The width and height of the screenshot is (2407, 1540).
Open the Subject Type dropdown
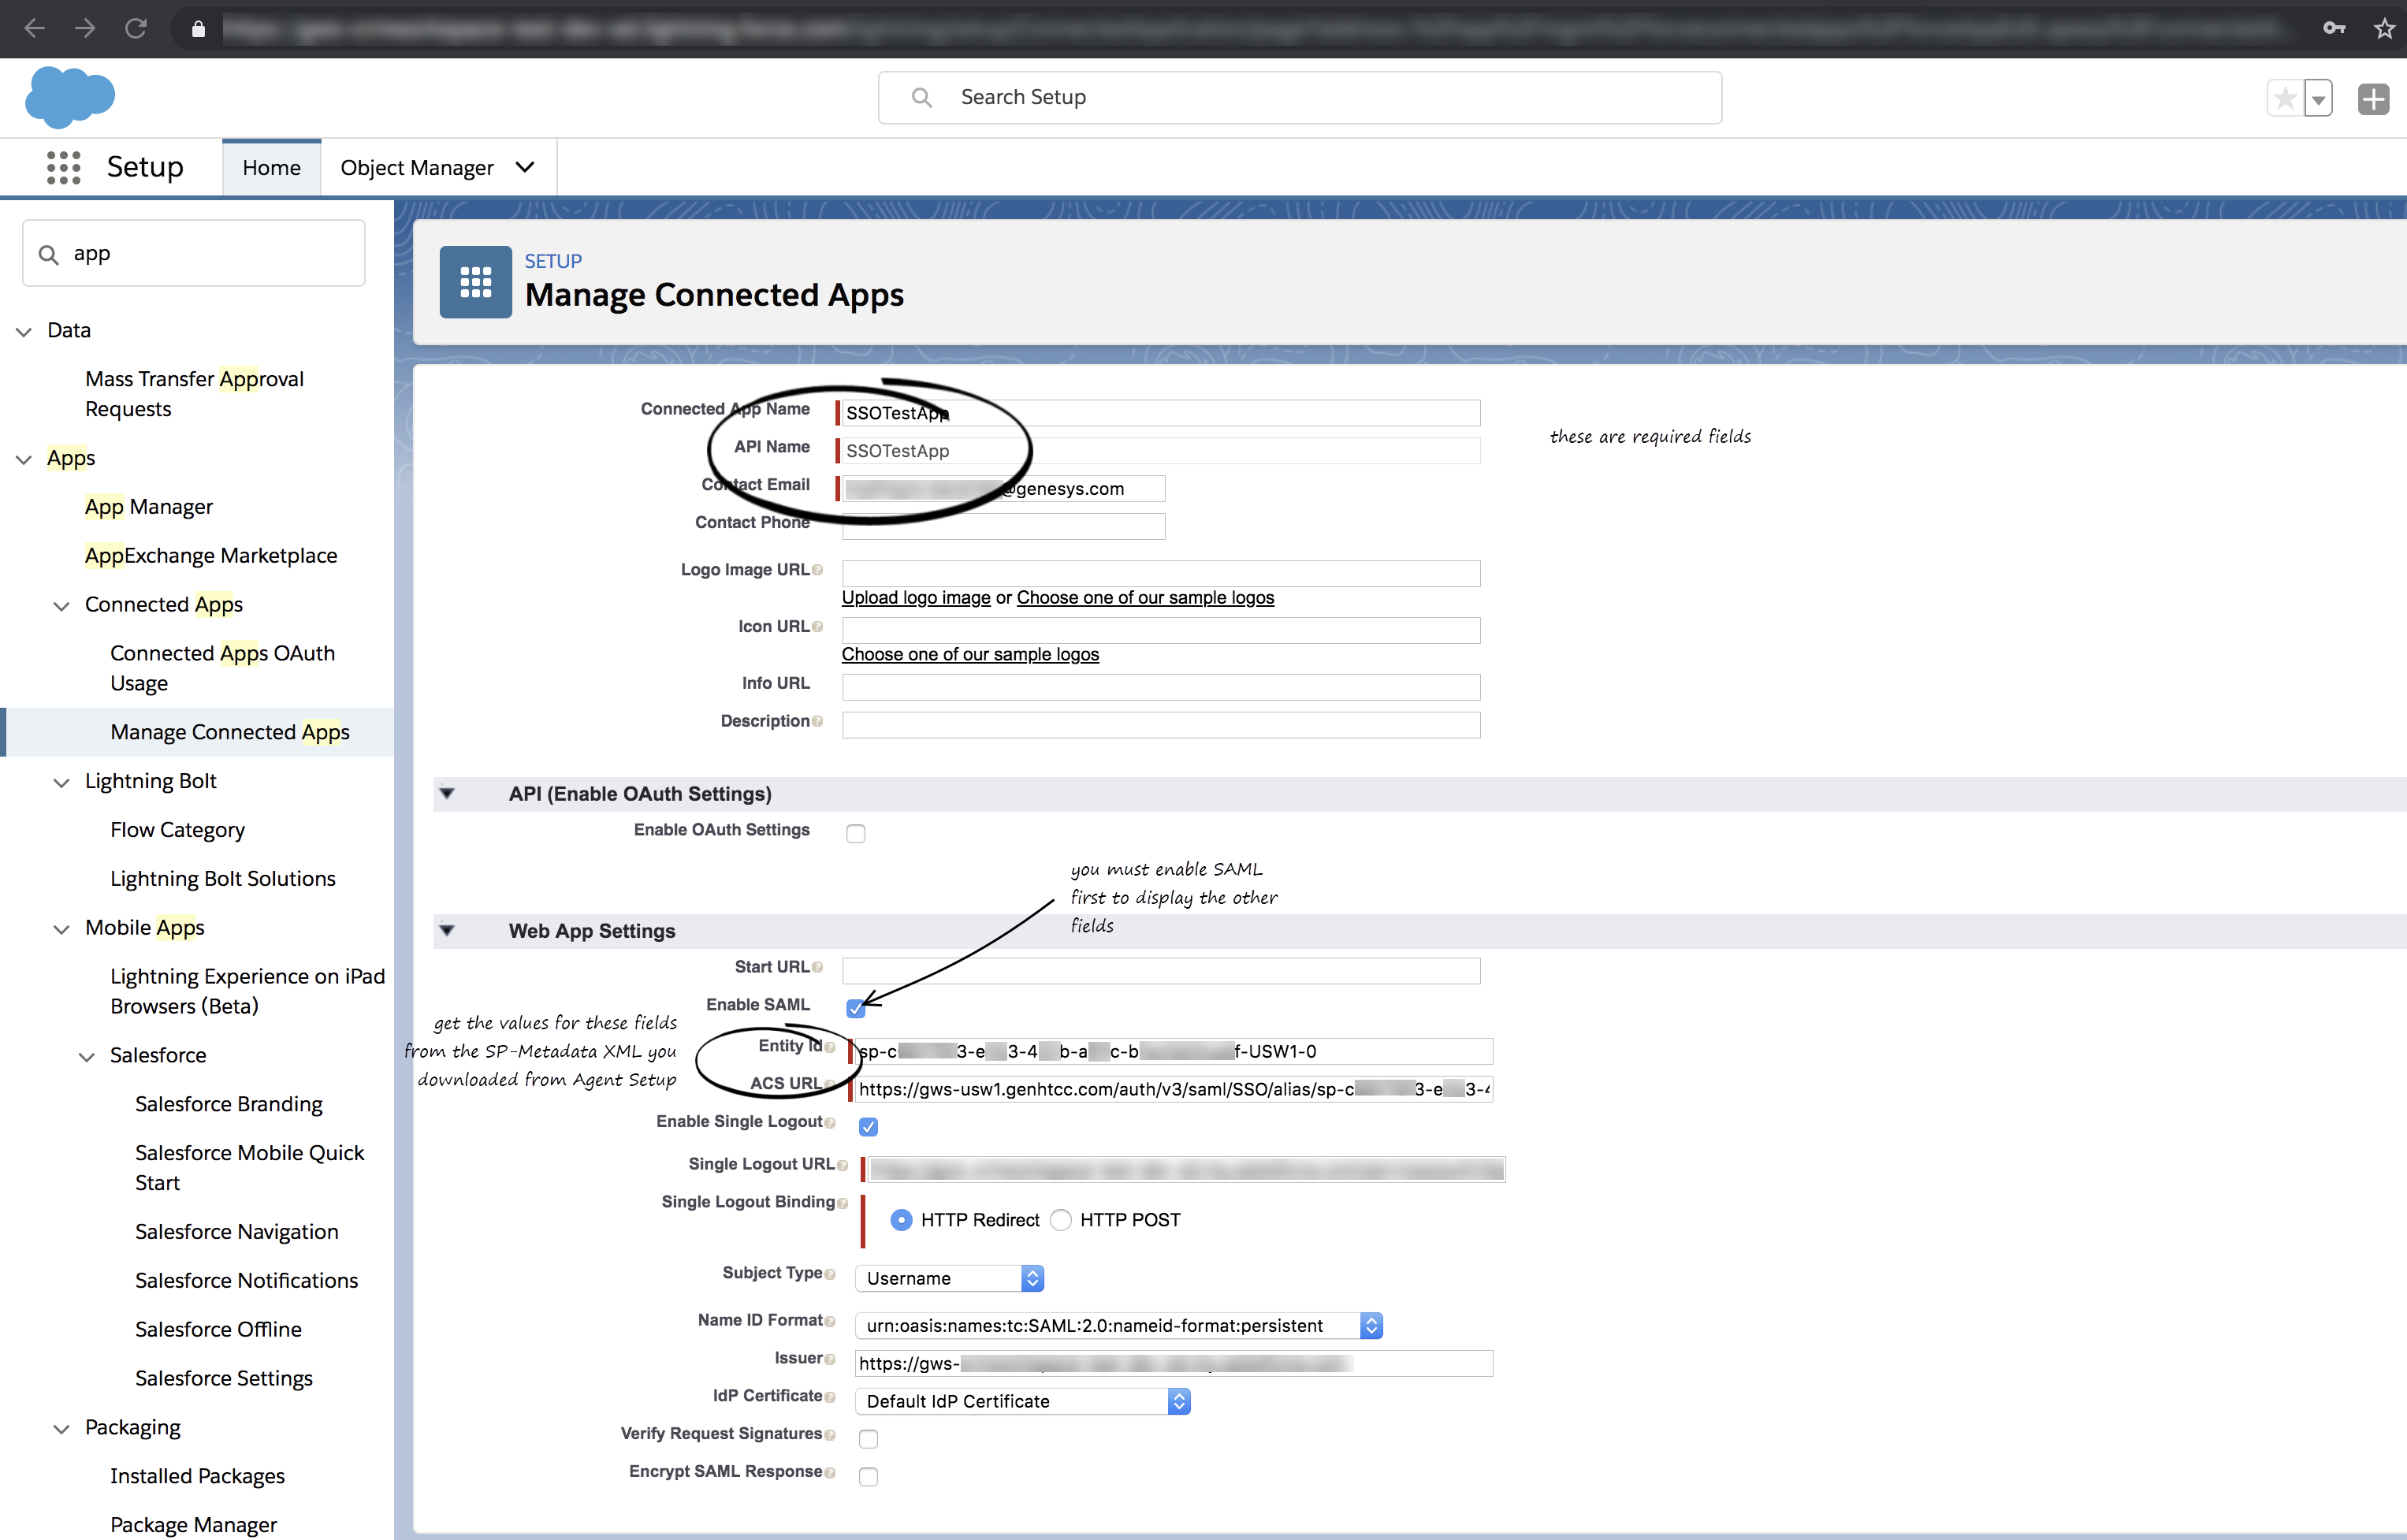pos(949,1278)
